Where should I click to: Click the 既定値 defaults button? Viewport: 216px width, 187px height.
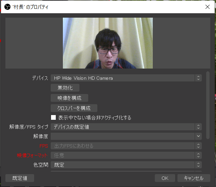coord(20,178)
